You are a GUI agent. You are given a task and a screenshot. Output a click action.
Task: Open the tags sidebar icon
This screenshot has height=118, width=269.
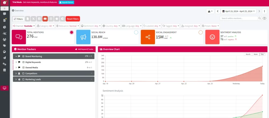(5, 46)
